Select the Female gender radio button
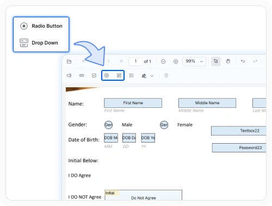This screenshot has height=206, width=272. click(x=164, y=125)
